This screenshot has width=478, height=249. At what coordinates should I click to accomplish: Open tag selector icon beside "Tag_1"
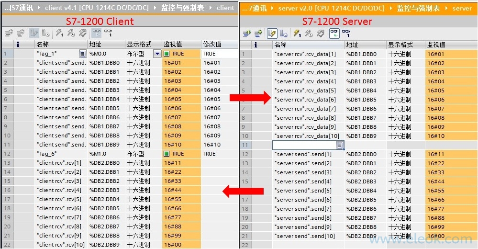click(x=83, y=54)
